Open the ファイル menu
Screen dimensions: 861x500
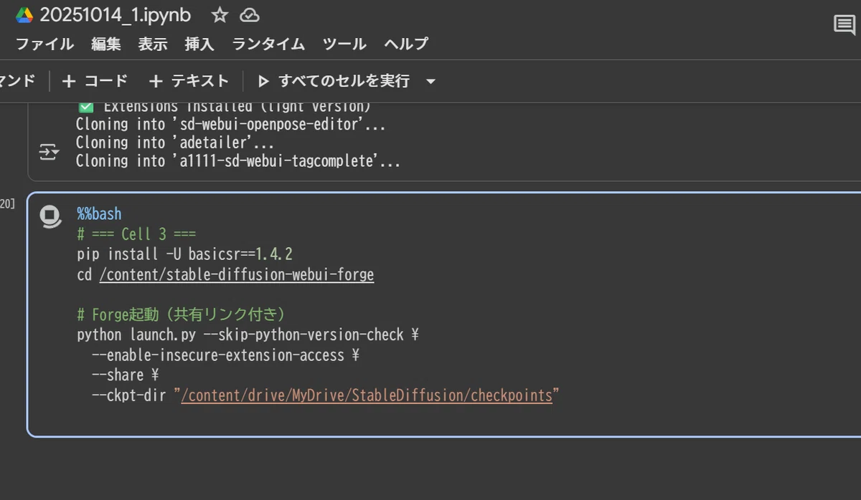tap(44, 44)
